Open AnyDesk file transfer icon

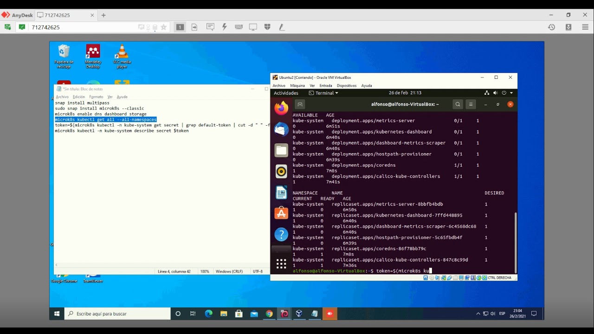194,27
